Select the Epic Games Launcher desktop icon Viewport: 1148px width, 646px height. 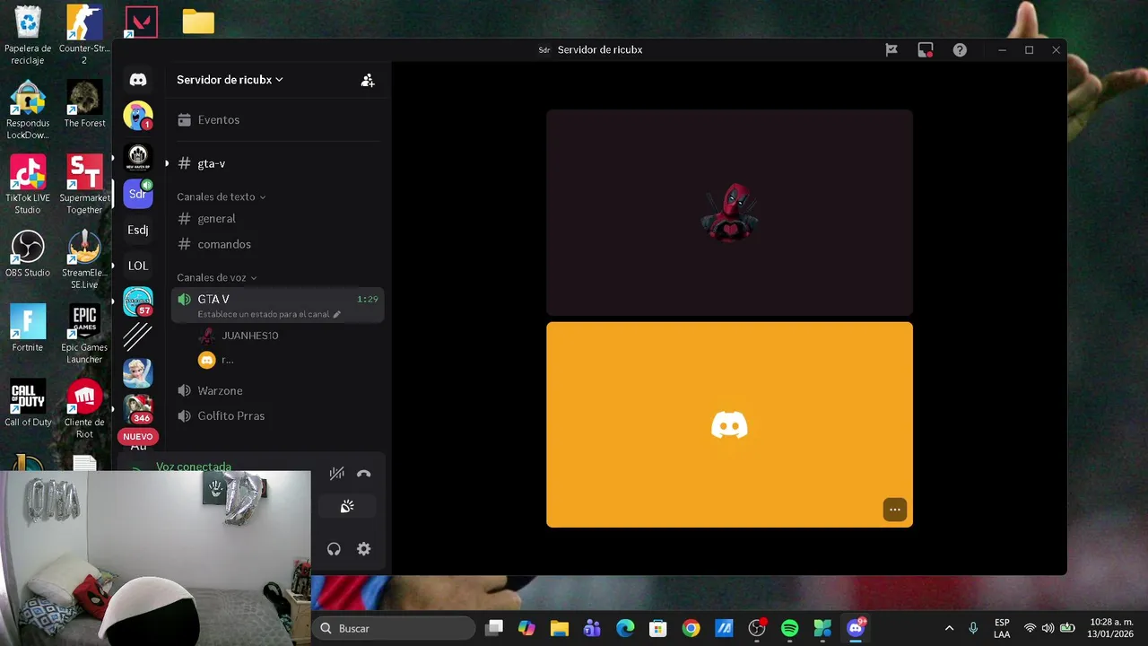[x=84, y=335]
